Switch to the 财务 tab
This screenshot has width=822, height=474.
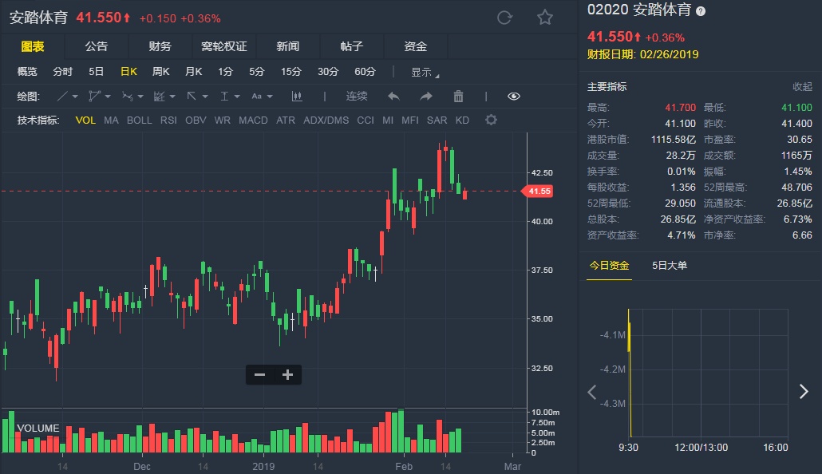160,46
